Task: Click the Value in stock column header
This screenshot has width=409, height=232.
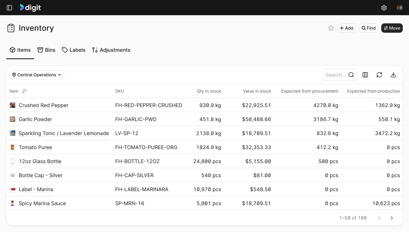Action: (x=257, y=91)
